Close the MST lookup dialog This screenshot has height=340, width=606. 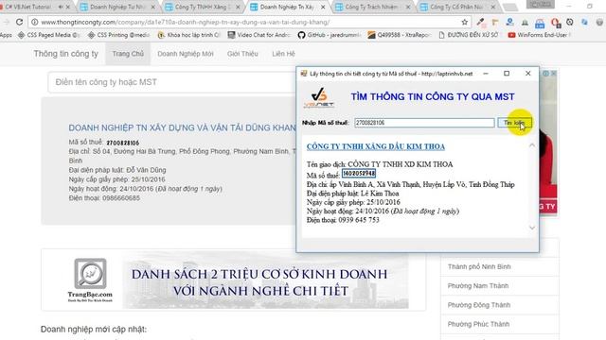(x=528, y=74)
